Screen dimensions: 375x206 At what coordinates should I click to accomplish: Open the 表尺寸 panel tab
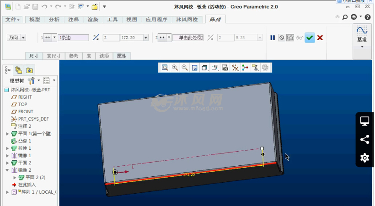pos(54,56)
